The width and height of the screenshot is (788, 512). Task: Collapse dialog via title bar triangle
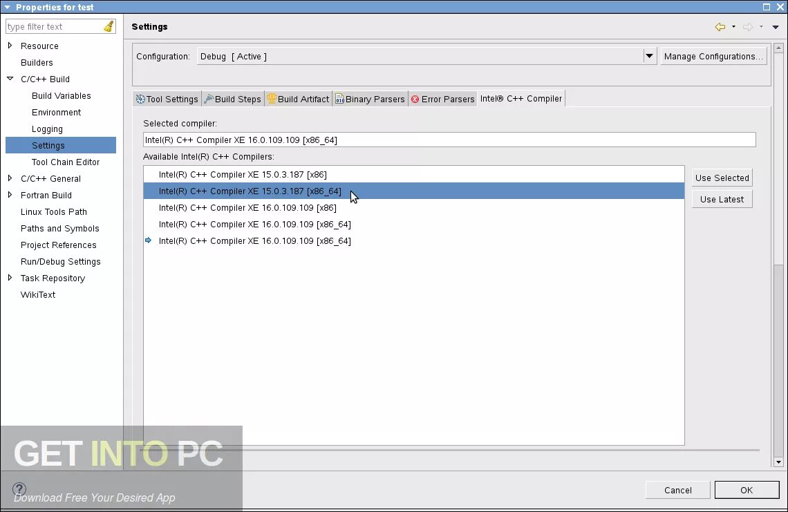pos(7,7)
